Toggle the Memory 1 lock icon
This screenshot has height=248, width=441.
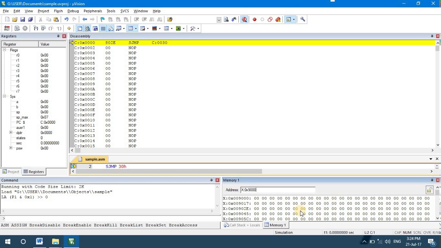click(429, 190)
